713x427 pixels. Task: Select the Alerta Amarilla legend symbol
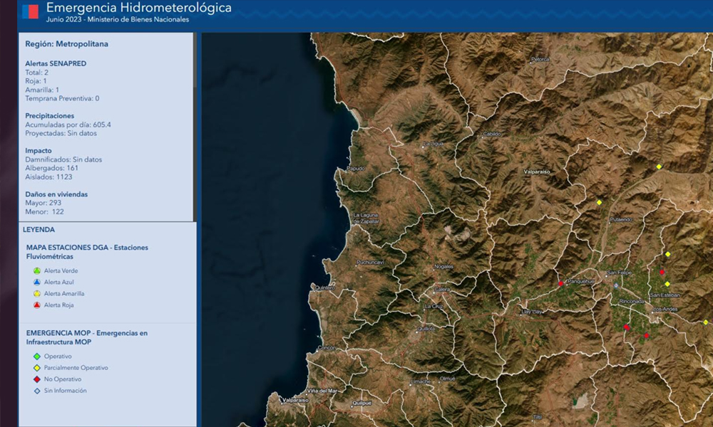point(36,294)
